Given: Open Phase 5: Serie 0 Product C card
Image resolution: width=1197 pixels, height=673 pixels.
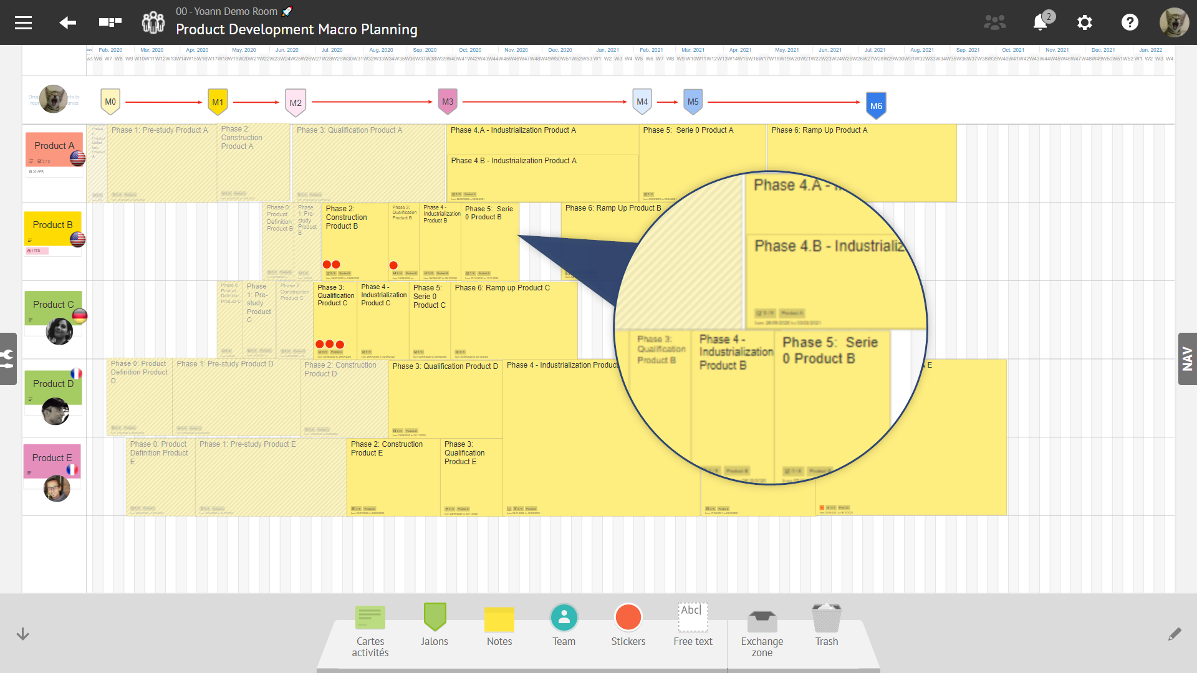Looking at the screenshot, I should (x=430, y=320).
